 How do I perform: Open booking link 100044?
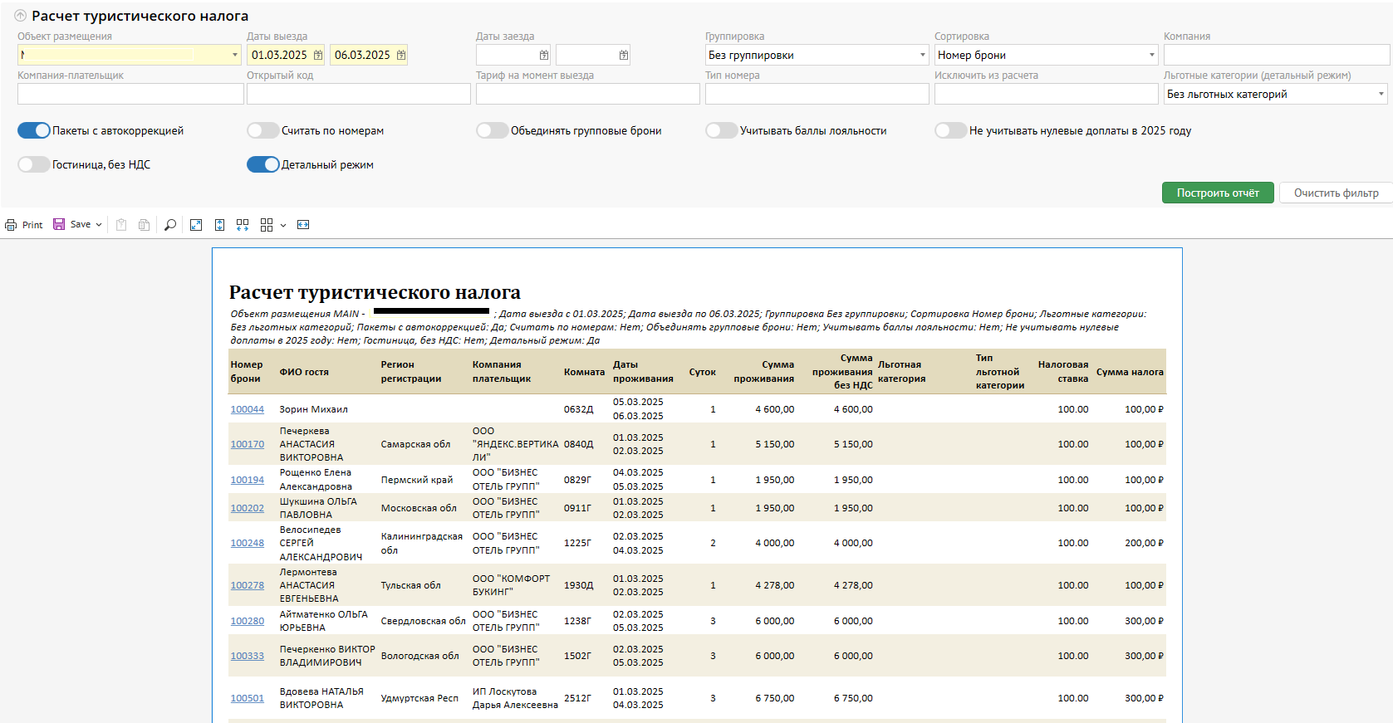(247, 409)
